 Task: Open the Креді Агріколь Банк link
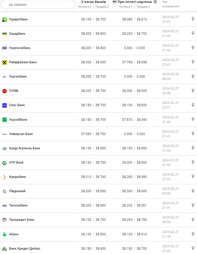click(x=24, y=148)
